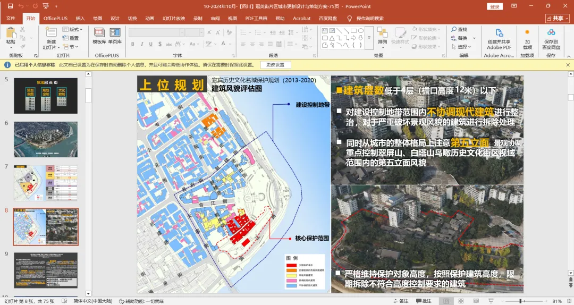Click the New Slide (新建幻灯片) icon
This screenshot has height=305, width=574.
tap(51, 32)
